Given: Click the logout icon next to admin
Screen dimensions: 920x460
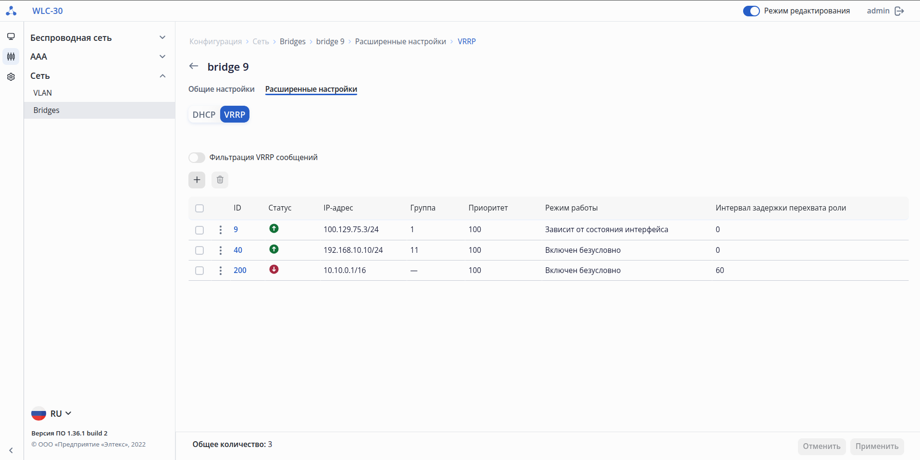Looking at the screenshot, I should (x=899, y=11).
